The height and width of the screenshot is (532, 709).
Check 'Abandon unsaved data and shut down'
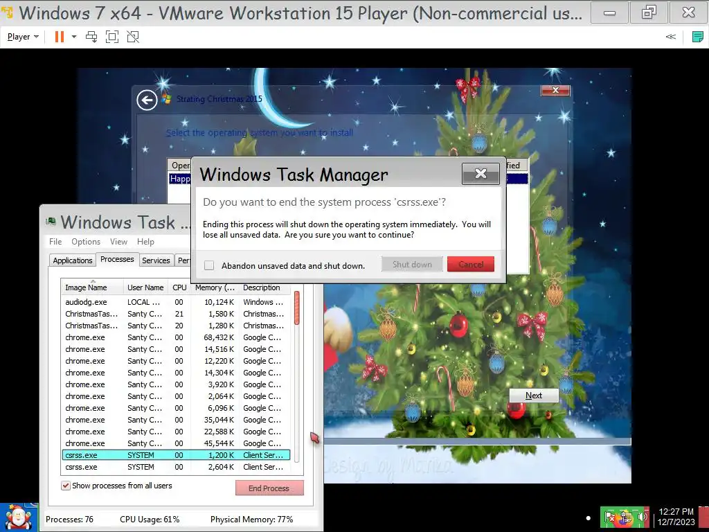point(209,265)
